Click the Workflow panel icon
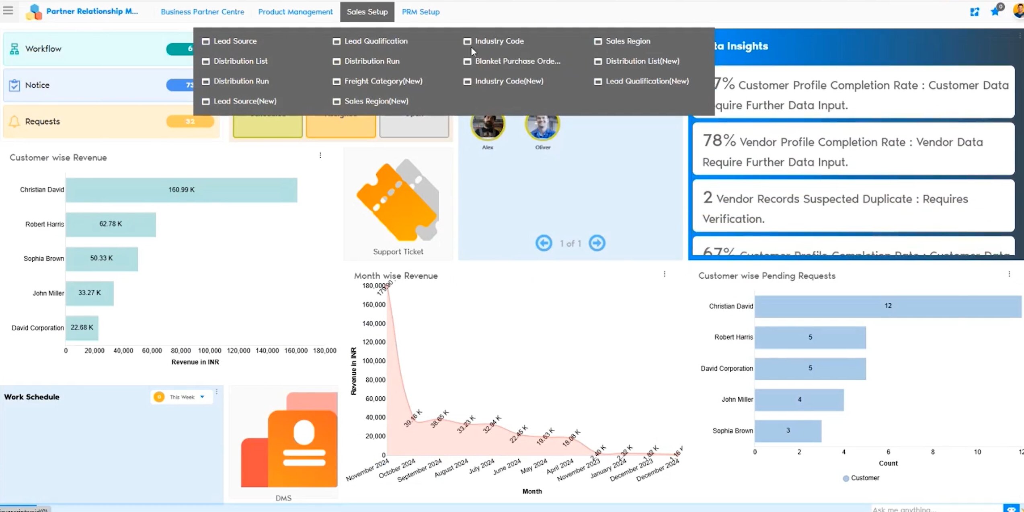The image size is (1024, 512). coord(14,49)
